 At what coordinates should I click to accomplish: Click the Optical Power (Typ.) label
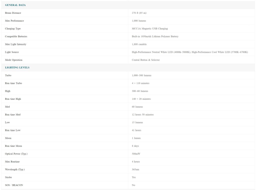(x=16, y=154)
